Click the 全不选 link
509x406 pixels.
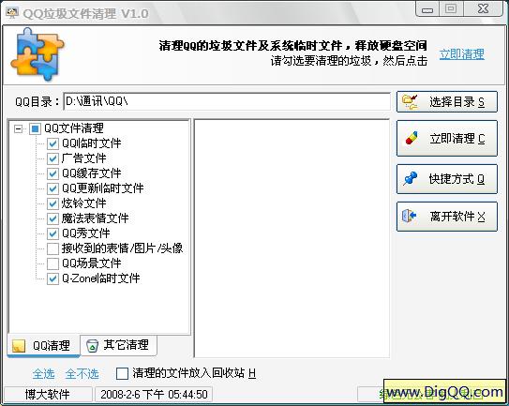(x=82, y=374)
